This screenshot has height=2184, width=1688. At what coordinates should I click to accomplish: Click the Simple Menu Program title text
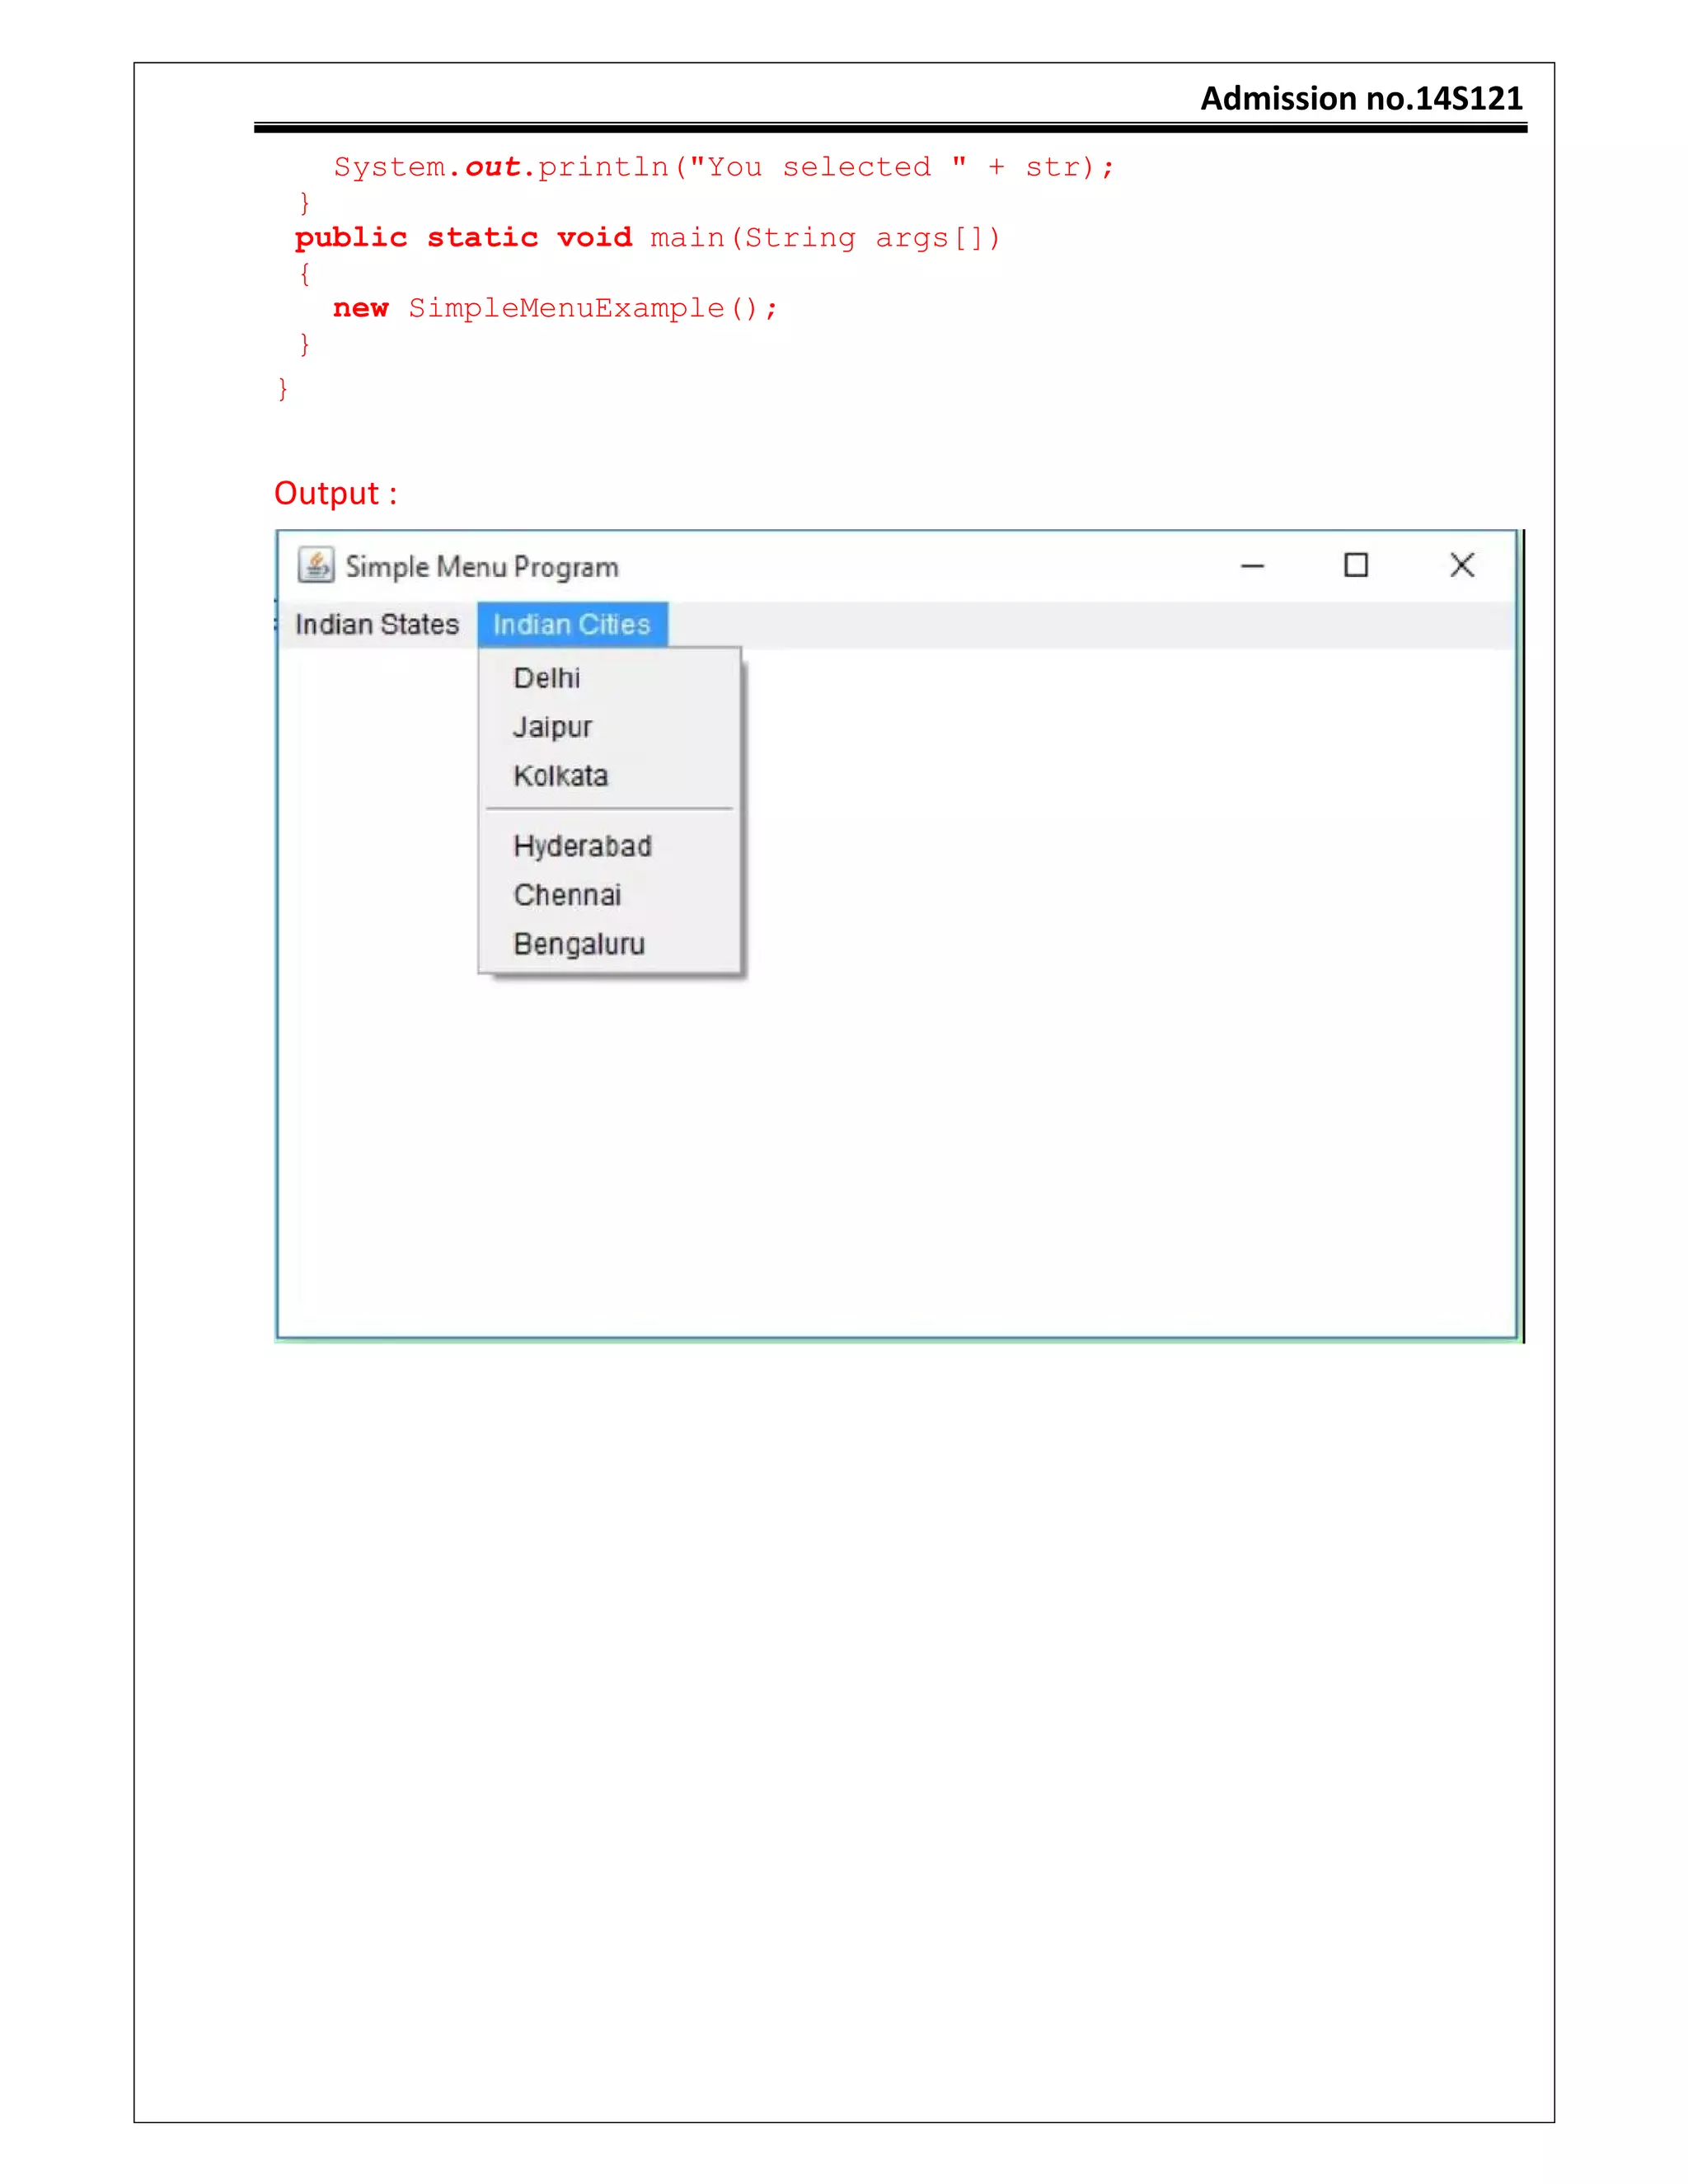pos(482,567)
